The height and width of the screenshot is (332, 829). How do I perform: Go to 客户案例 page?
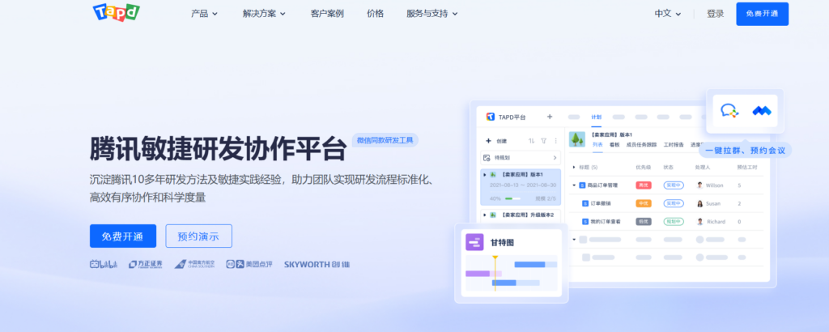[x=327, y=14]
